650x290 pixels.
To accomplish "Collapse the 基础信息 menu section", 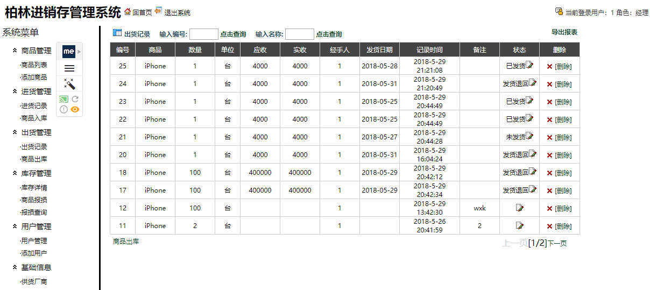I will click(15, 267).
